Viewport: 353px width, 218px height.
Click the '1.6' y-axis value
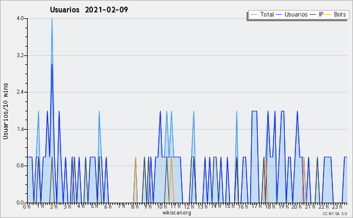click(20, 129)
